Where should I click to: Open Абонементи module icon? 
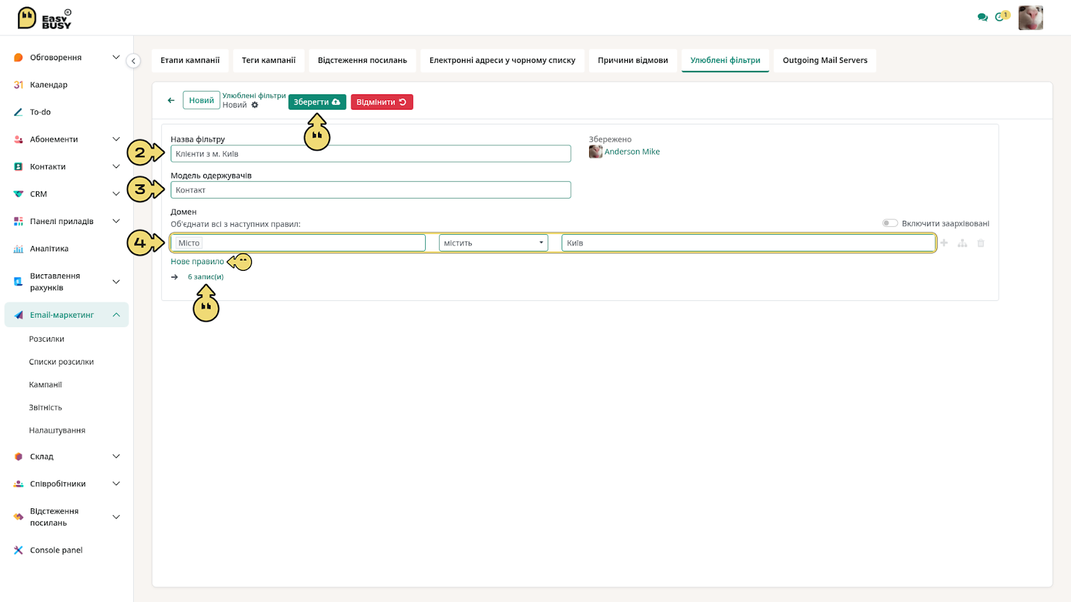point(18,140)
